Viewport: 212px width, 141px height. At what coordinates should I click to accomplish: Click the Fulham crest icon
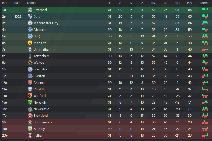30,135
